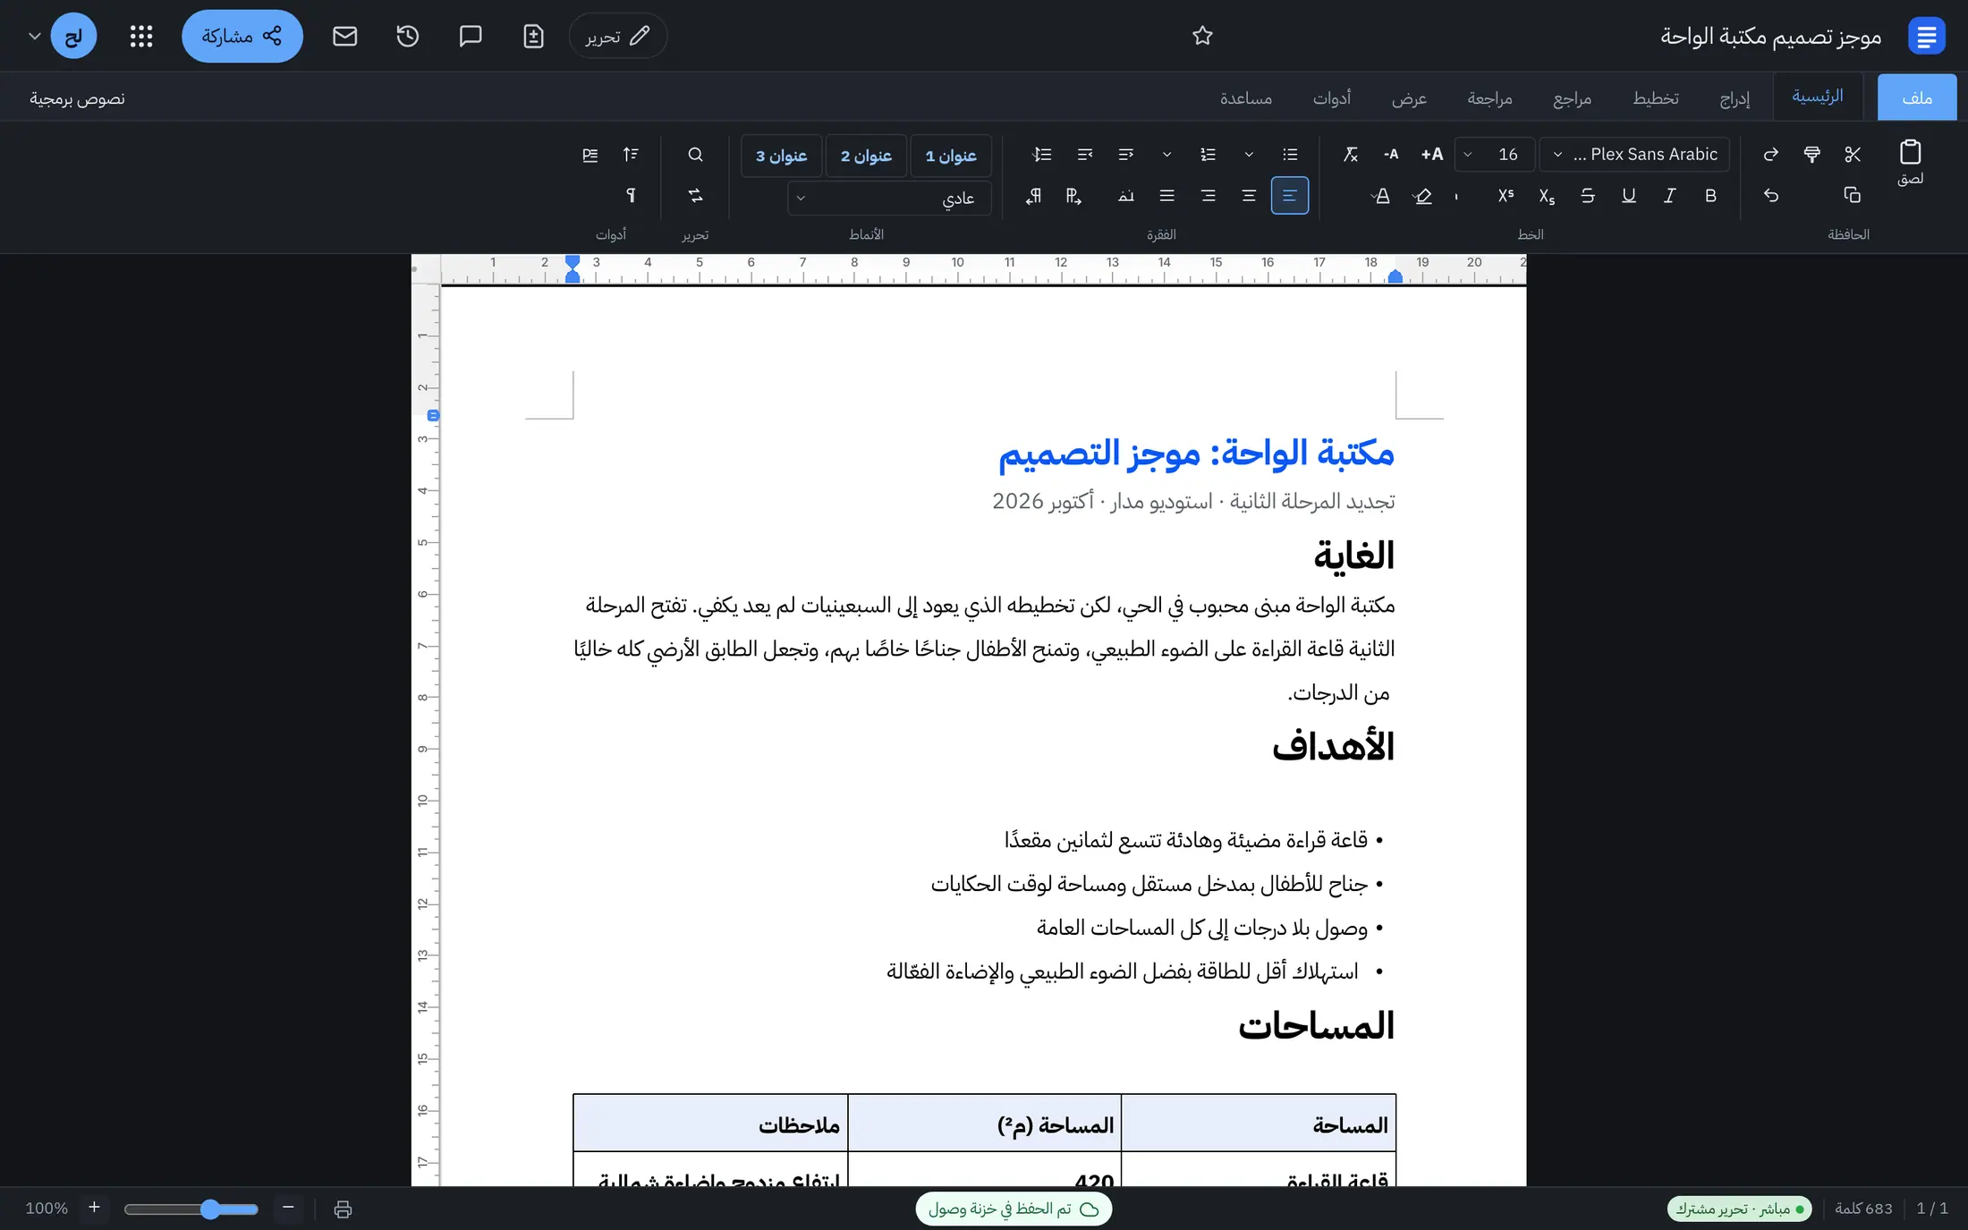This screenshot has height=1230, width=1968.
Task: Click the zoom slider in status bar
Action: pos(191,1209)
